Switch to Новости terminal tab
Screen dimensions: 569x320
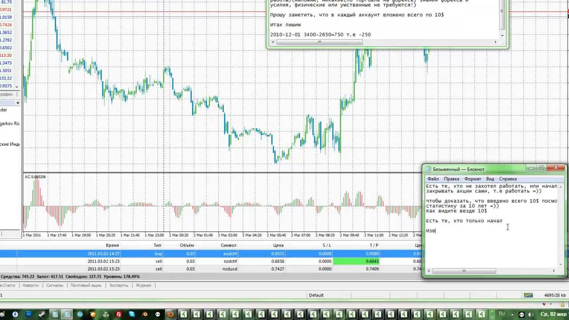30,285
